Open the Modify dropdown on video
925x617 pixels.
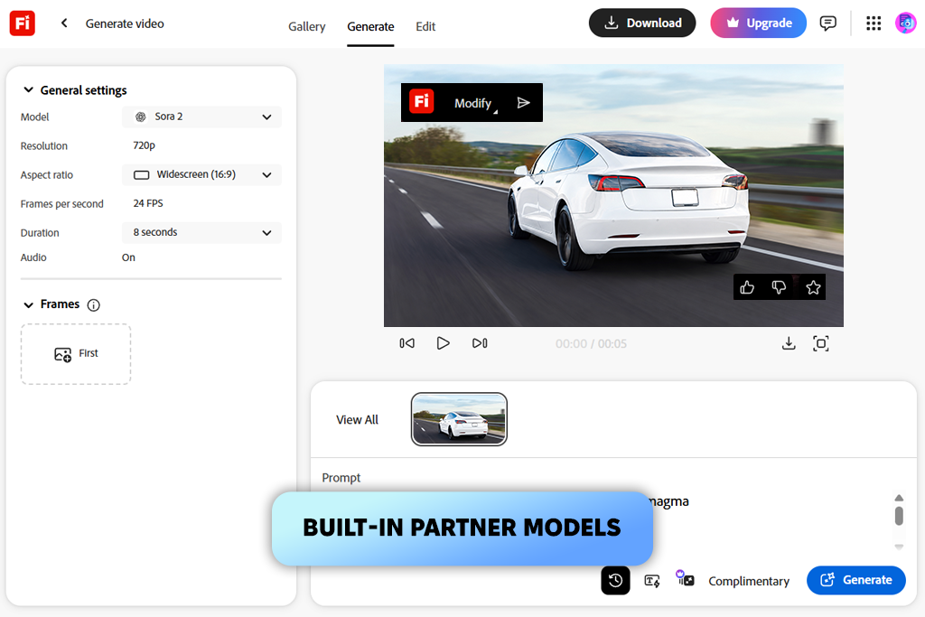(x=475, y=103)
